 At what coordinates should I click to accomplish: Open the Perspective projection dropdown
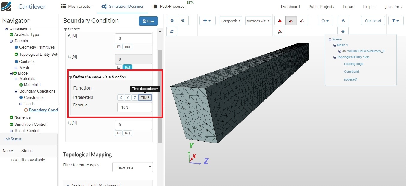(x=231, y=21)
